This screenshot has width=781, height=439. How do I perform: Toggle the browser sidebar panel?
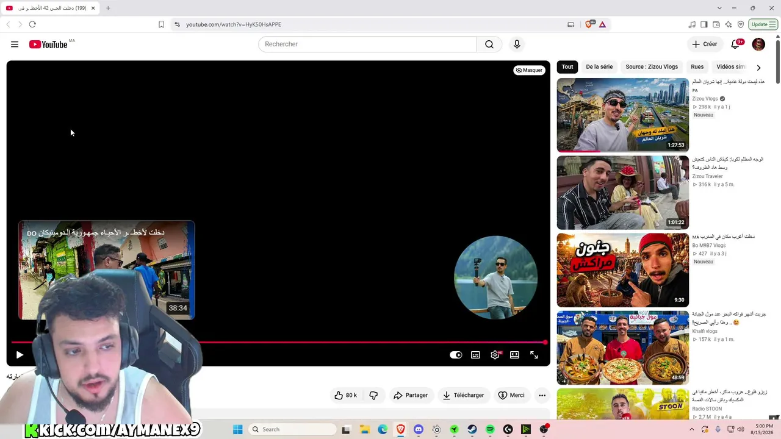(x=704, y=24)
